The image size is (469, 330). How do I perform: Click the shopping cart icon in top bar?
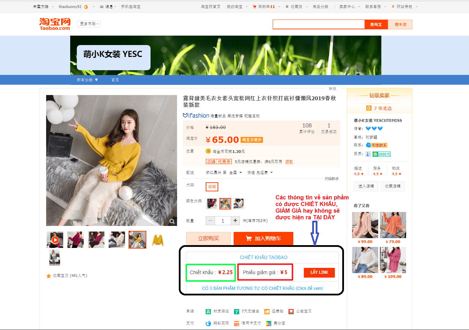pyautogui.click(x=255, y=7)
